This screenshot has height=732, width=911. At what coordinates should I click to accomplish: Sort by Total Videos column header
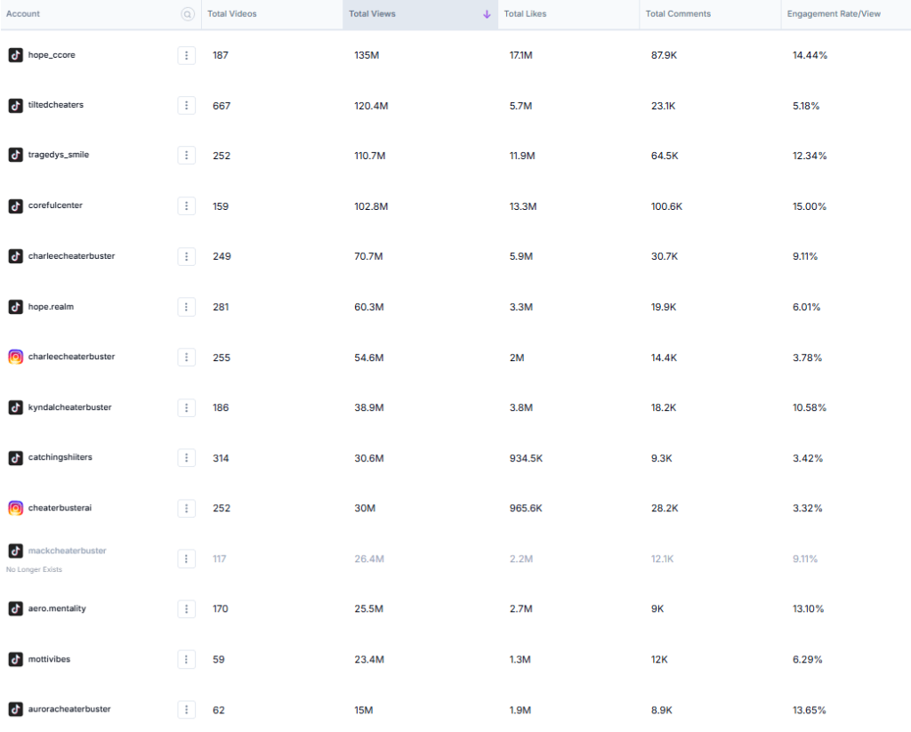tap(232, 14)
